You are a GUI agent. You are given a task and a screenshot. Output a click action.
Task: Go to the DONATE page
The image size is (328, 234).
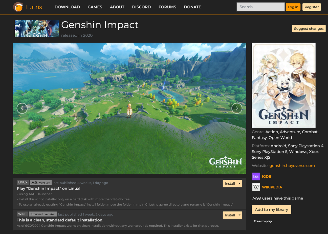[x=192, y=7]
